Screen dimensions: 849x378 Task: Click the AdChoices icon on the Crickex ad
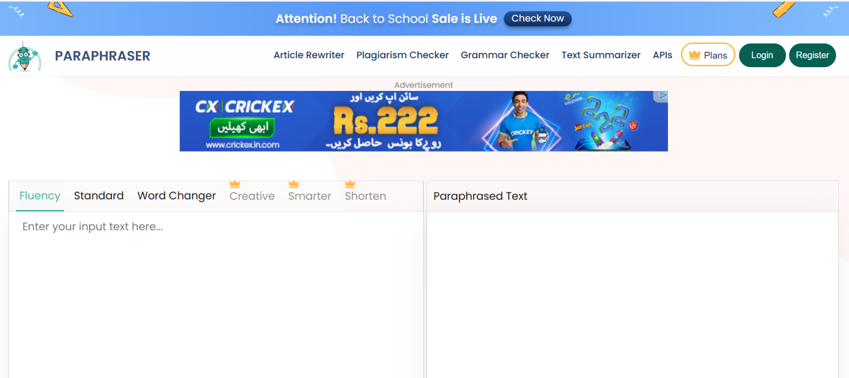(663, 95)
